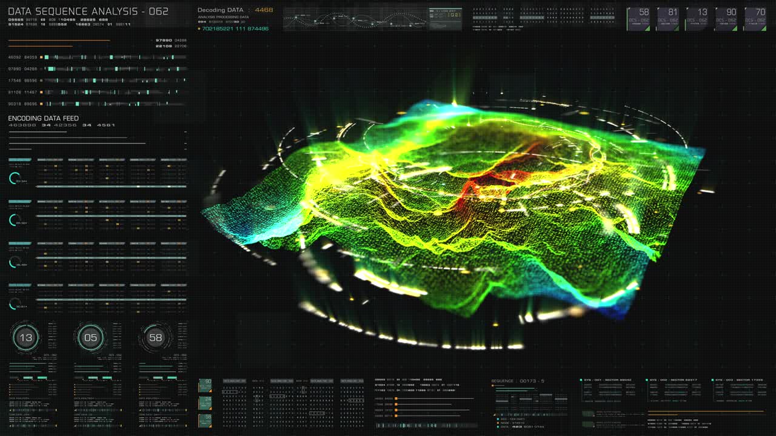Click the circular gauge showing 05
Viewport: 776px width, 436px height.
click(x=90, y=337)
